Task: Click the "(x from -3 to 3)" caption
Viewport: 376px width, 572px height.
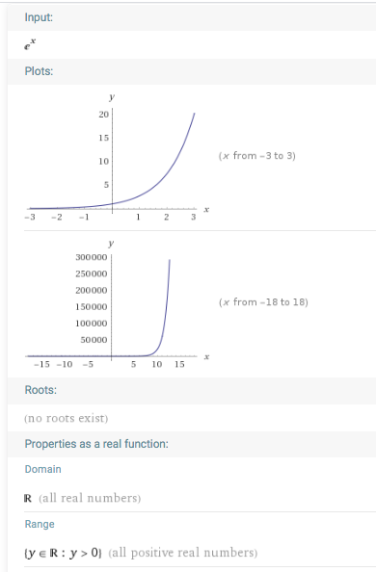Action: pos(256,156)
